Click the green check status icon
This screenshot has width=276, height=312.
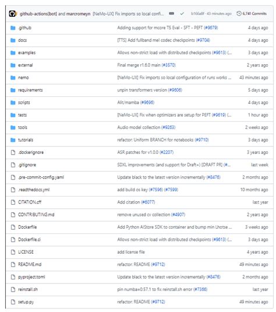pos(182,13)
